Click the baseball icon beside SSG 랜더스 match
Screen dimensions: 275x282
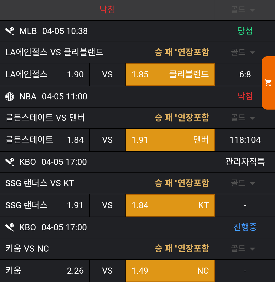pos(10,162)
